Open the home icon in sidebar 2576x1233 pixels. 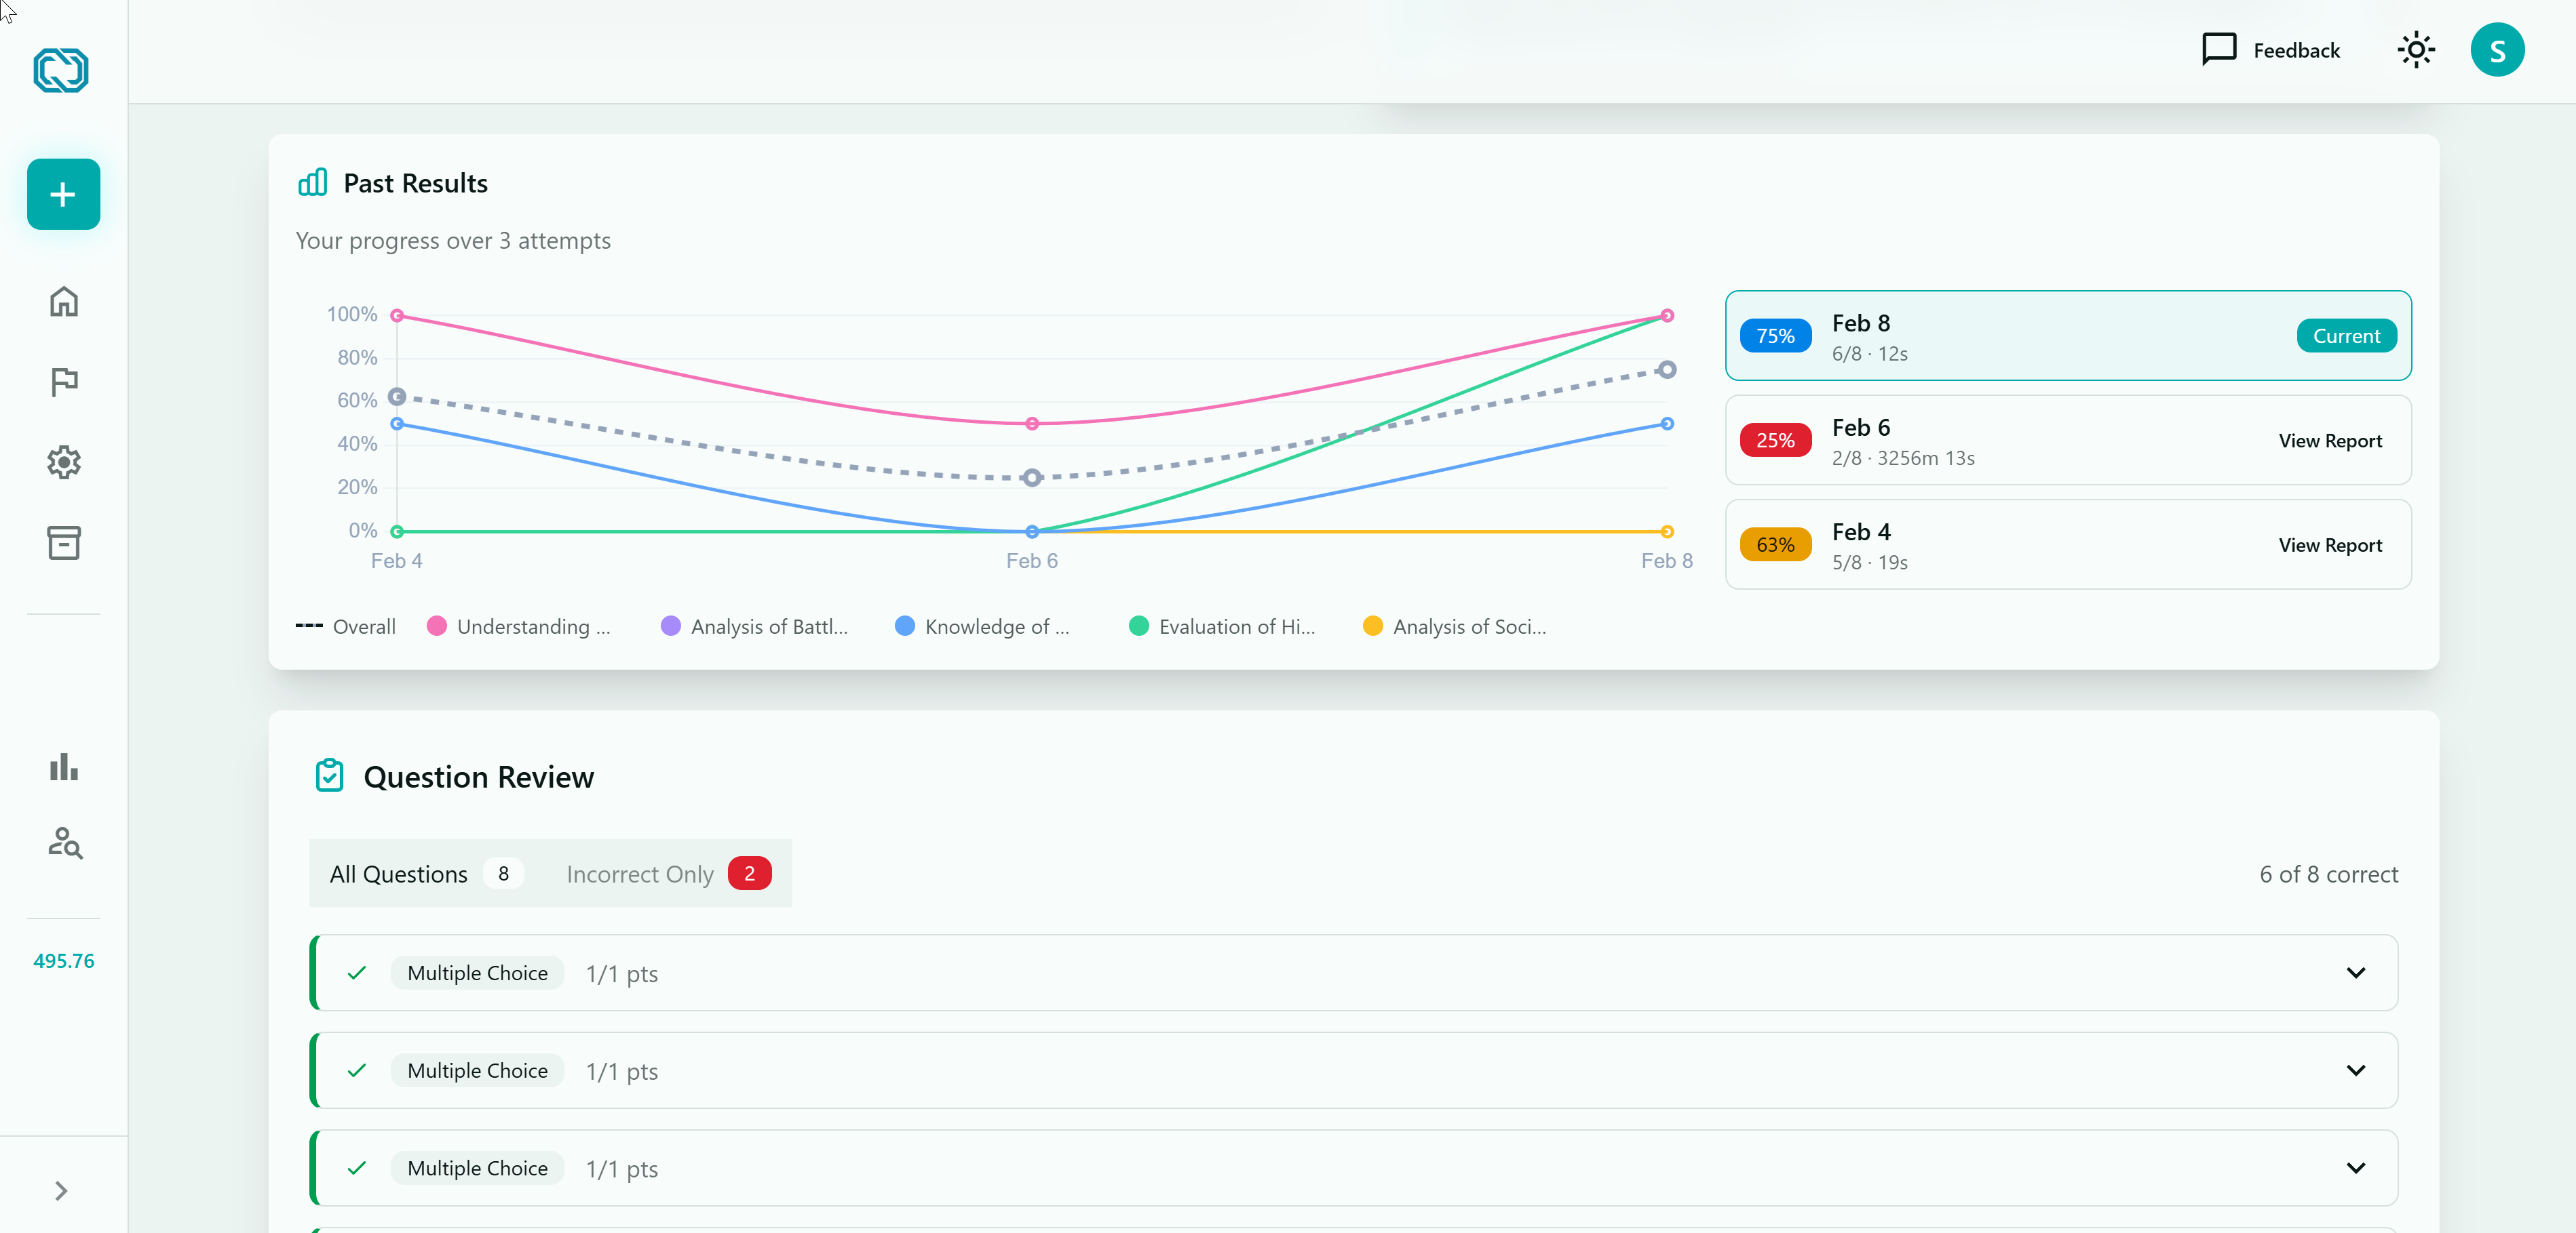tap(63, 302)
